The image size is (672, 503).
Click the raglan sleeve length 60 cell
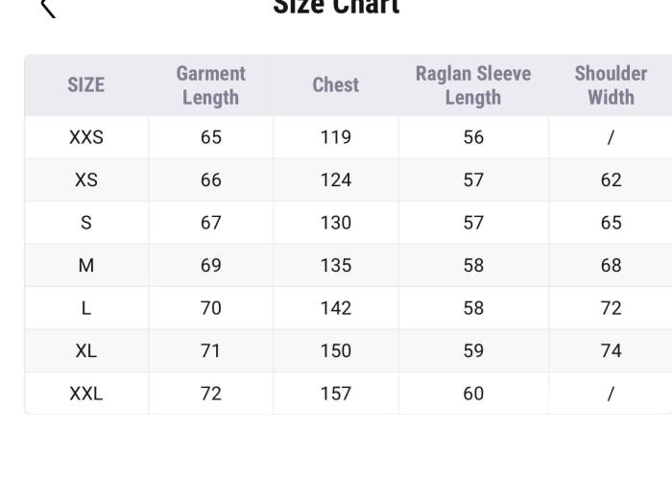473,394
